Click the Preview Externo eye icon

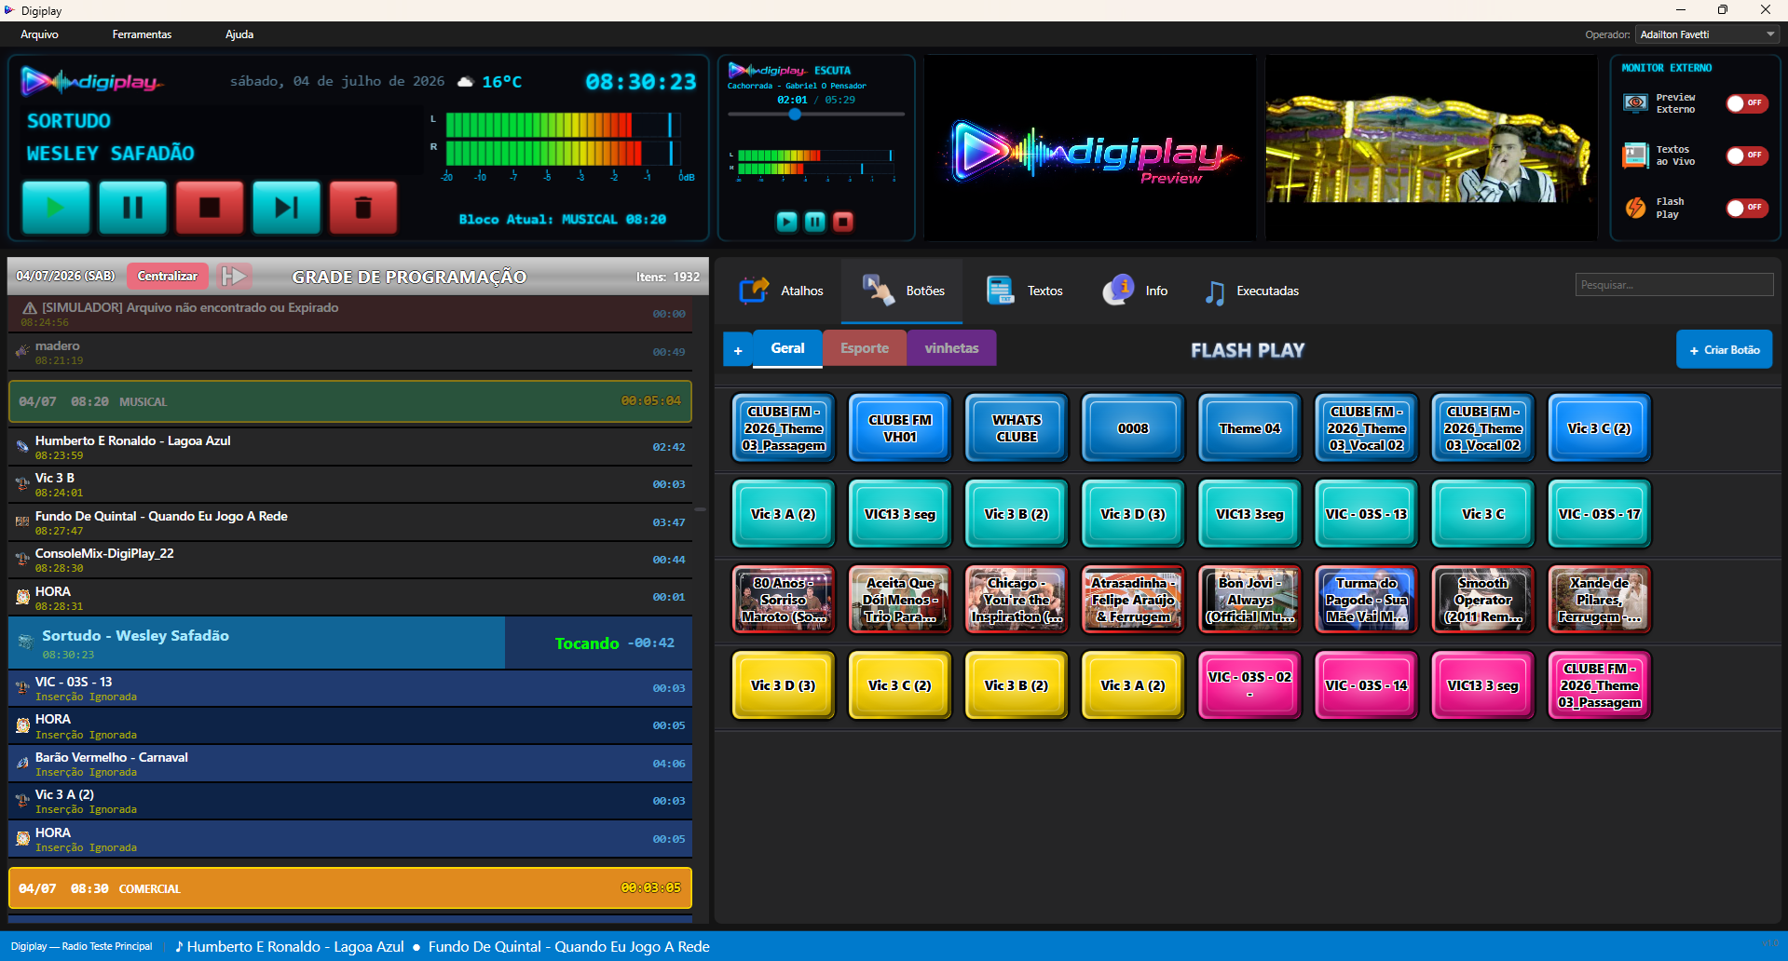pyautogui.click(x=1635, y=103)
